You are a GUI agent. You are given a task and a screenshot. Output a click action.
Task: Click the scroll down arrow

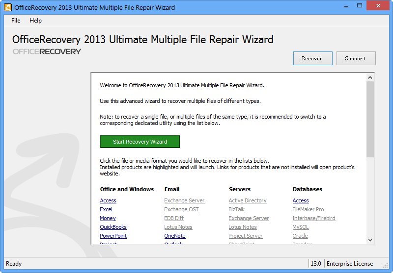coord(370,240)
